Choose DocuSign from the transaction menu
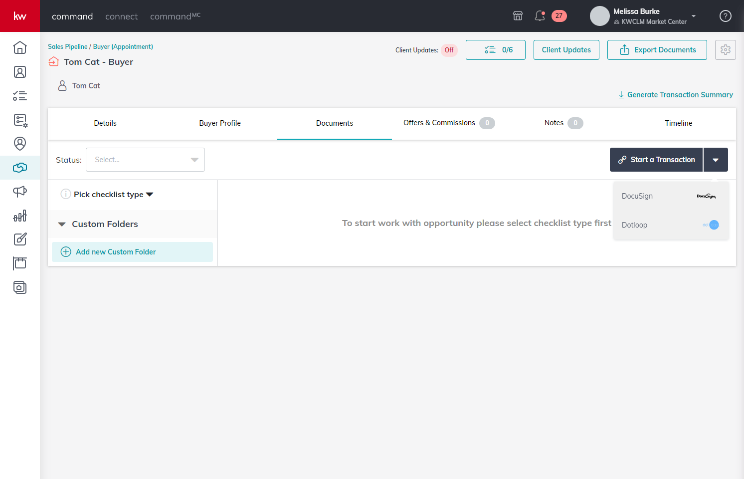The image size is (744, 479). (x=671, y=196)
